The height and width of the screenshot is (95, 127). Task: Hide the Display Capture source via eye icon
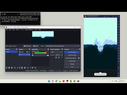pyautogui.click(x=27, y=55)
